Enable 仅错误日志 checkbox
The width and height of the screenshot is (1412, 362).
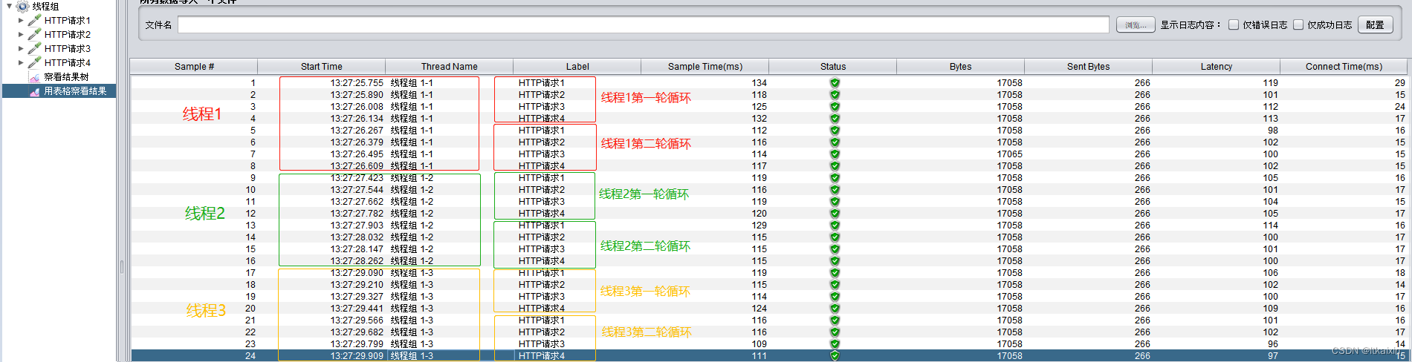pyautogui.click(x=1234, y=24)
